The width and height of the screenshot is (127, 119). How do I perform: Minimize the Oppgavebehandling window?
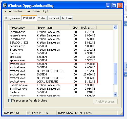[x=108, y=6]
